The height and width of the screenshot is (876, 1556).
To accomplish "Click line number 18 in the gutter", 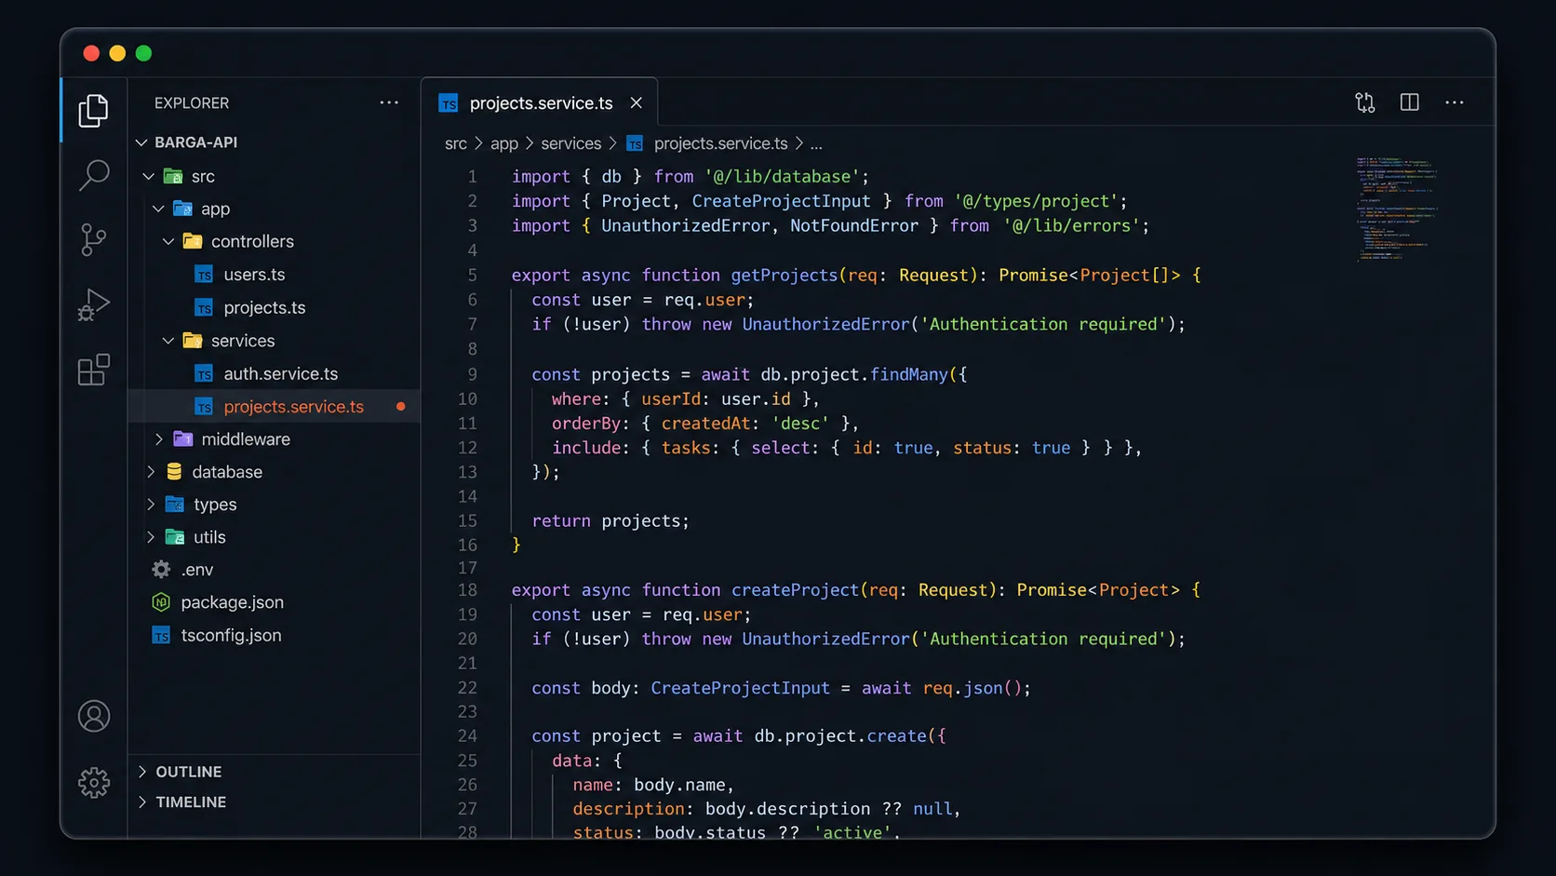I will pyautogui.click(x=467, y=589).
